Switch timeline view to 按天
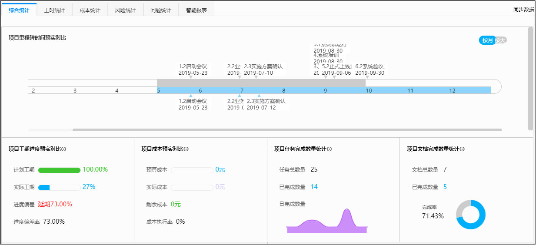The image size is (536, 245). click(501, 40)
